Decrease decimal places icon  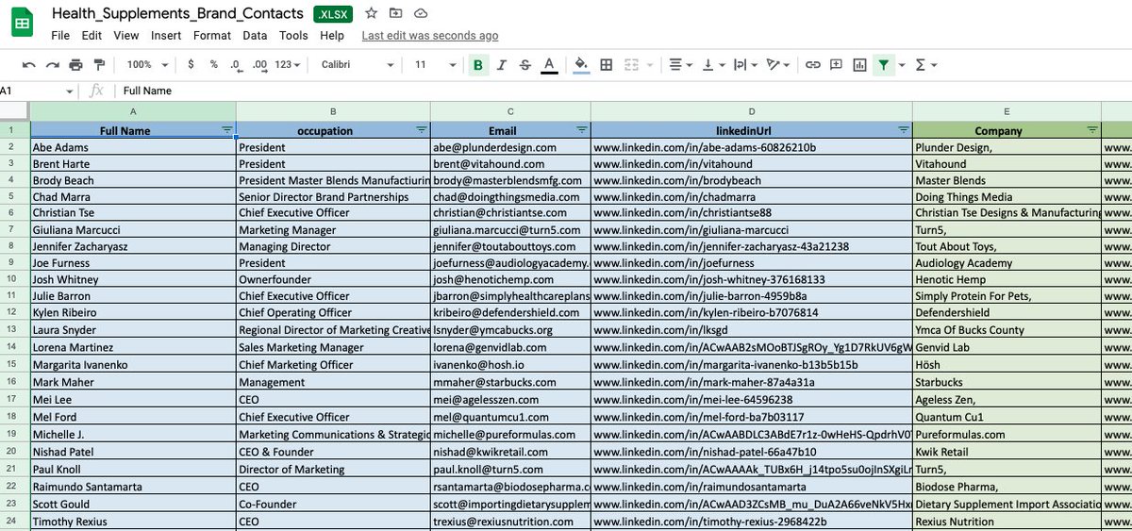pyautogui.click(x=236, y=64)
